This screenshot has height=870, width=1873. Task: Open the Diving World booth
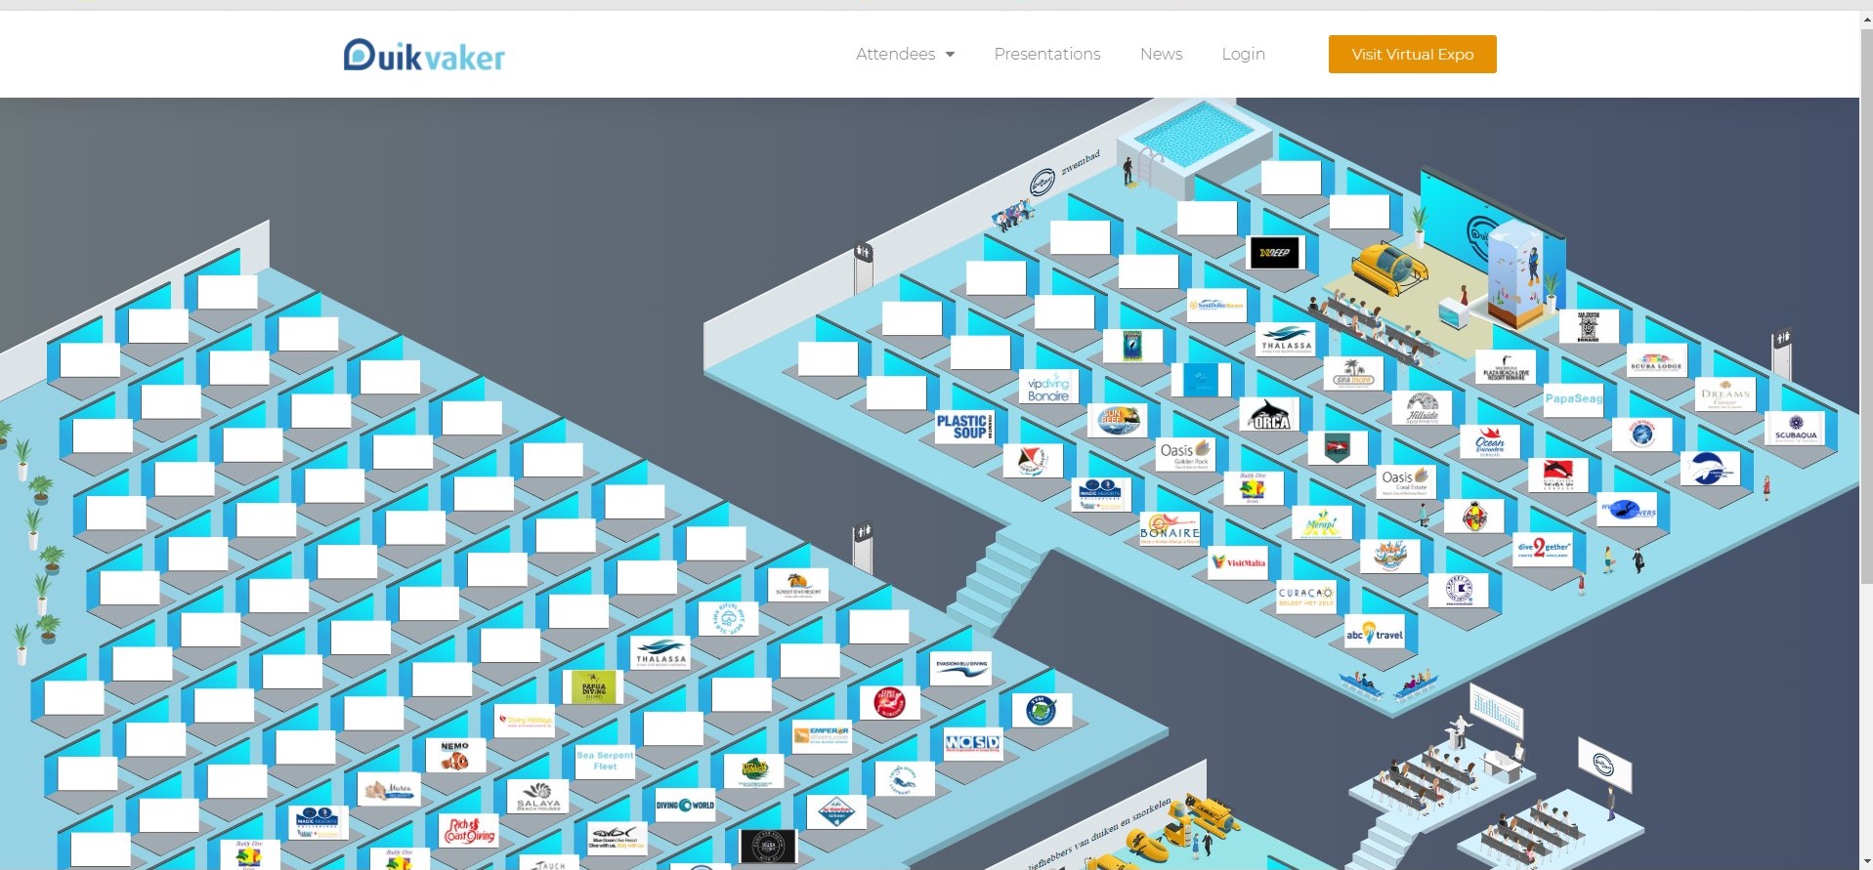[685, 806]
